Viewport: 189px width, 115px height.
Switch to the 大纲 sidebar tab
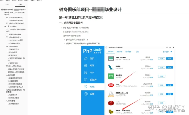[20, 4]
